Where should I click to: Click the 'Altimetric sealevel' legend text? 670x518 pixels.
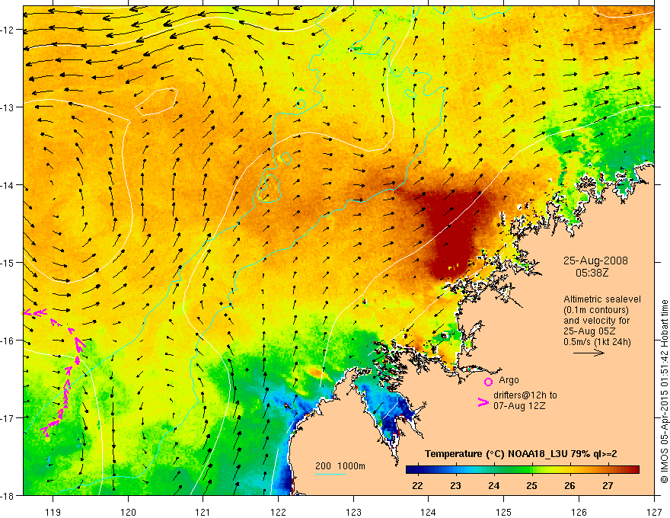[602, 299]
